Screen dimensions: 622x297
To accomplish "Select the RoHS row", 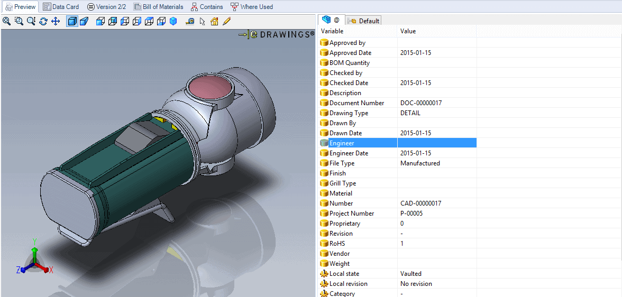I will point(397,244).
